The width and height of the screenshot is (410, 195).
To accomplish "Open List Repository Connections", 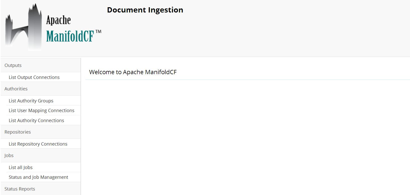I will [x=38, y=144].
